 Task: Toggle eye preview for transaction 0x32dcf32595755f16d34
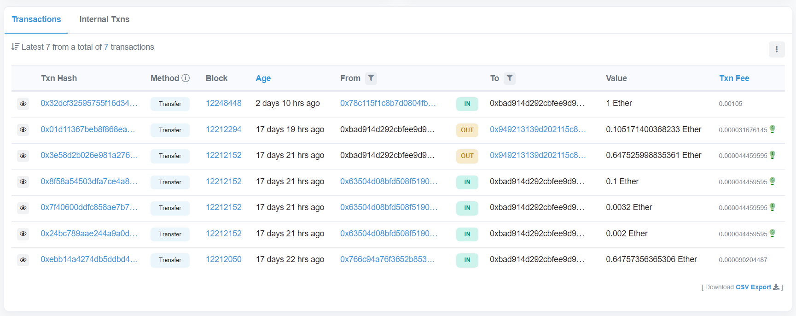23,104
